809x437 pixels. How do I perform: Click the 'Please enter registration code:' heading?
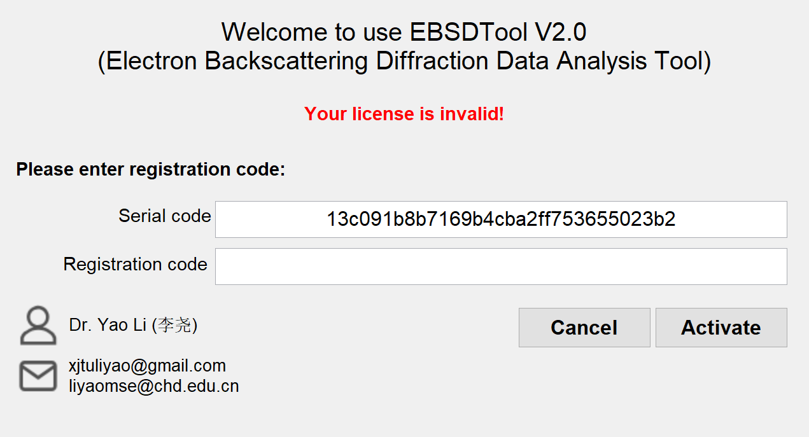151,170
